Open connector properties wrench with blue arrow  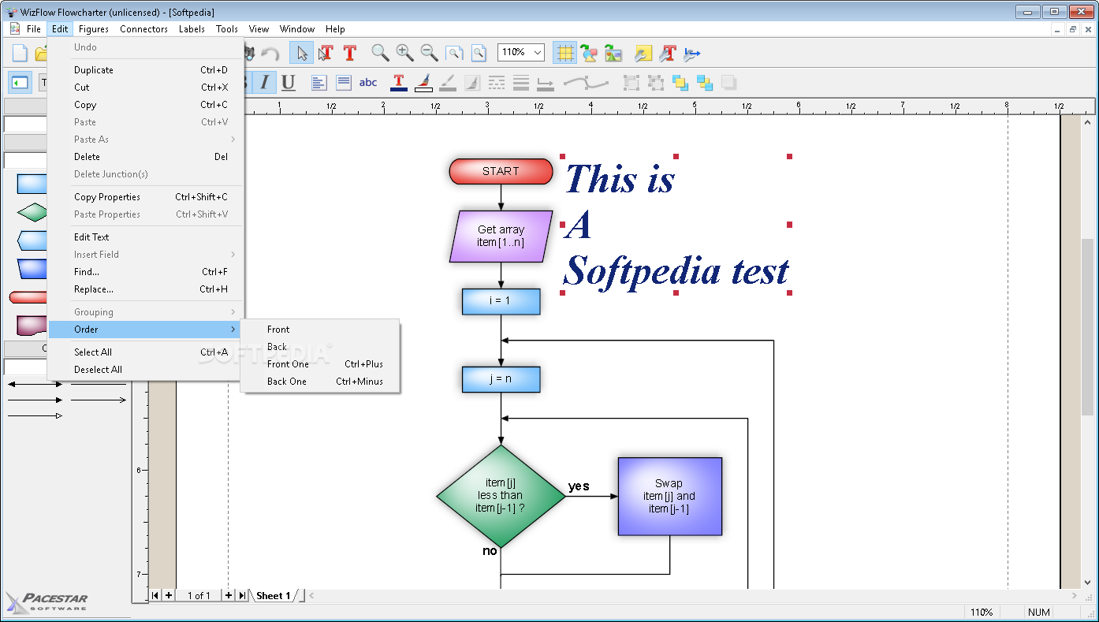pyautogui.click(x=692, y=53)
